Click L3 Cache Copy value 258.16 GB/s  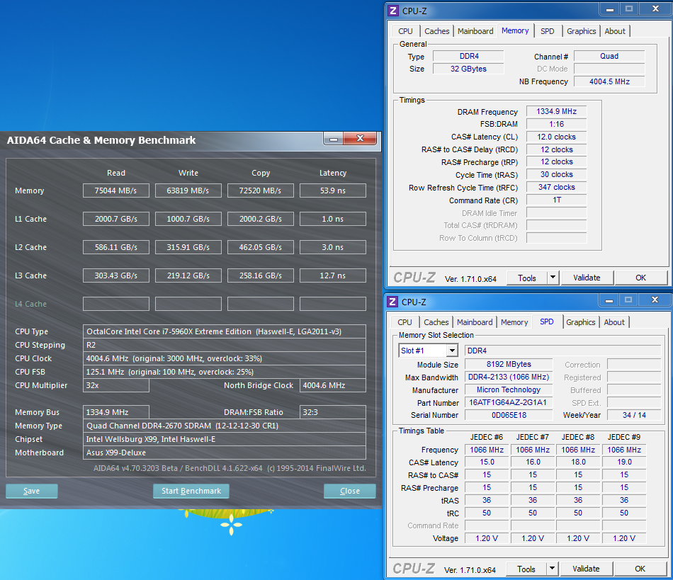(261, 275)
